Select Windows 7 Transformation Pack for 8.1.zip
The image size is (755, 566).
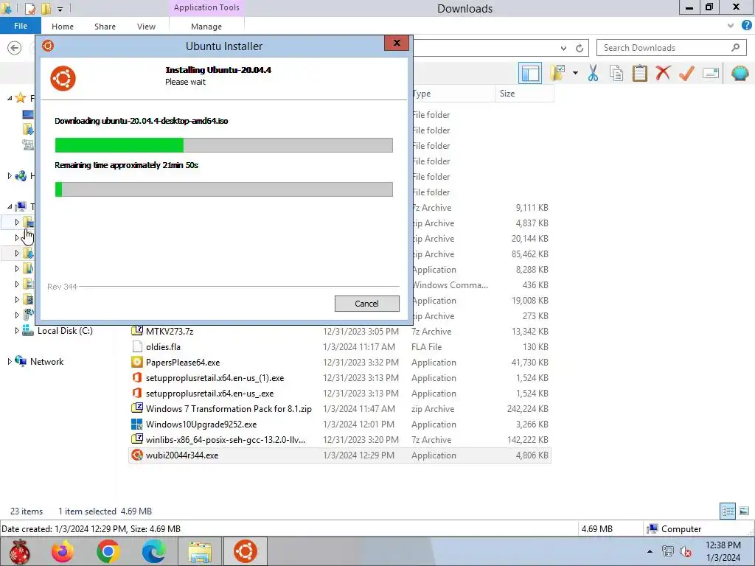pos(229,408)
